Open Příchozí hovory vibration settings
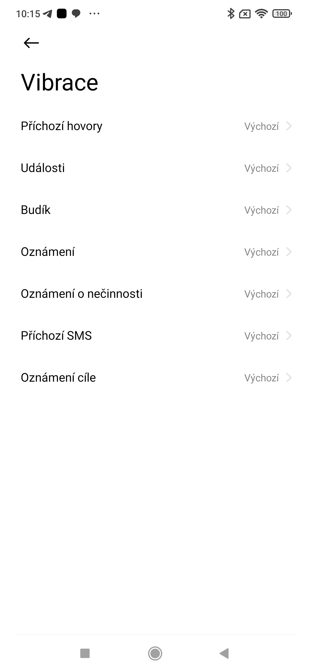 (x=61, y=126)
